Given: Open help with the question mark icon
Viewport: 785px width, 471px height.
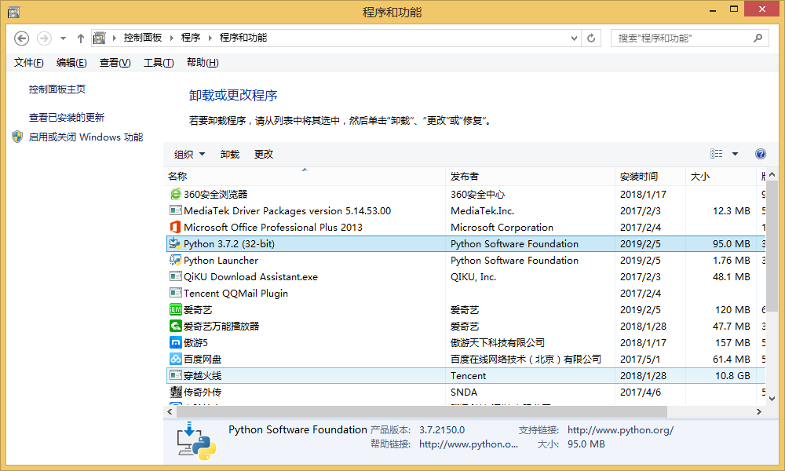Looking at the screenshot, I should [761, 154].
